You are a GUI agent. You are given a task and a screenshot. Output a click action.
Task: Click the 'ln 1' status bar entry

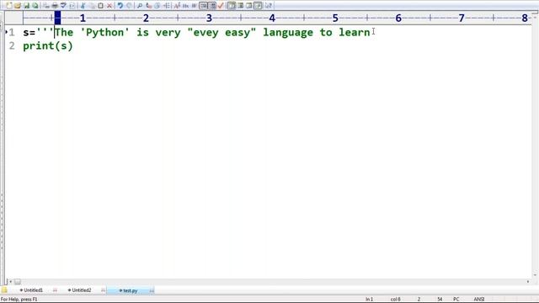coord(369,300)
